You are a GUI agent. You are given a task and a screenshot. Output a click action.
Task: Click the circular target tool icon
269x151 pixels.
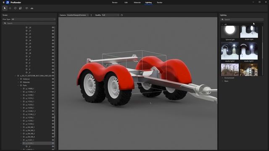(x=15, y=8)
